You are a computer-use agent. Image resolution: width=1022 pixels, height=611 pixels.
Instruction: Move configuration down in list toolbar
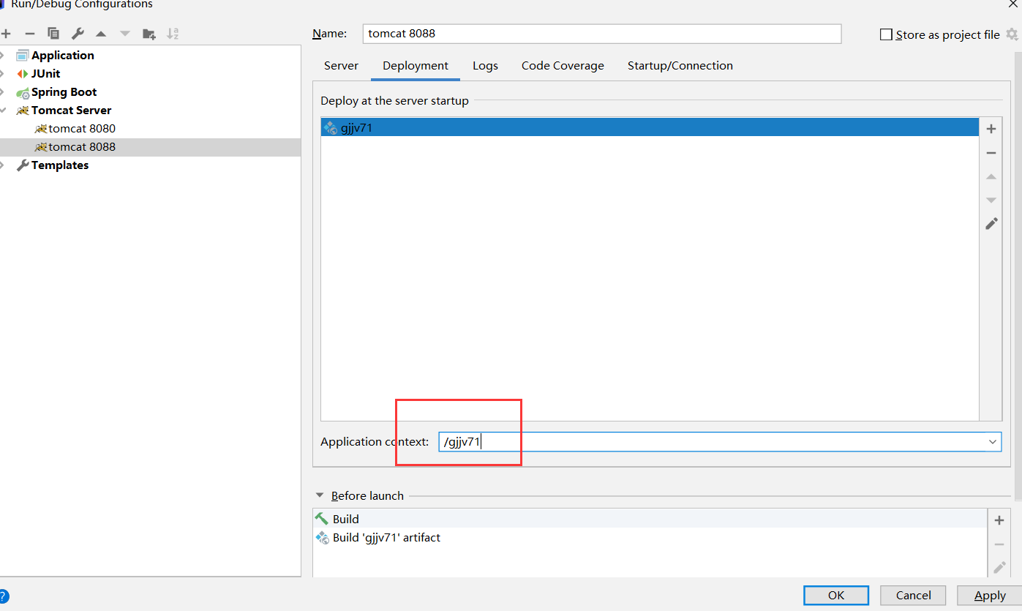click(125, 34)
